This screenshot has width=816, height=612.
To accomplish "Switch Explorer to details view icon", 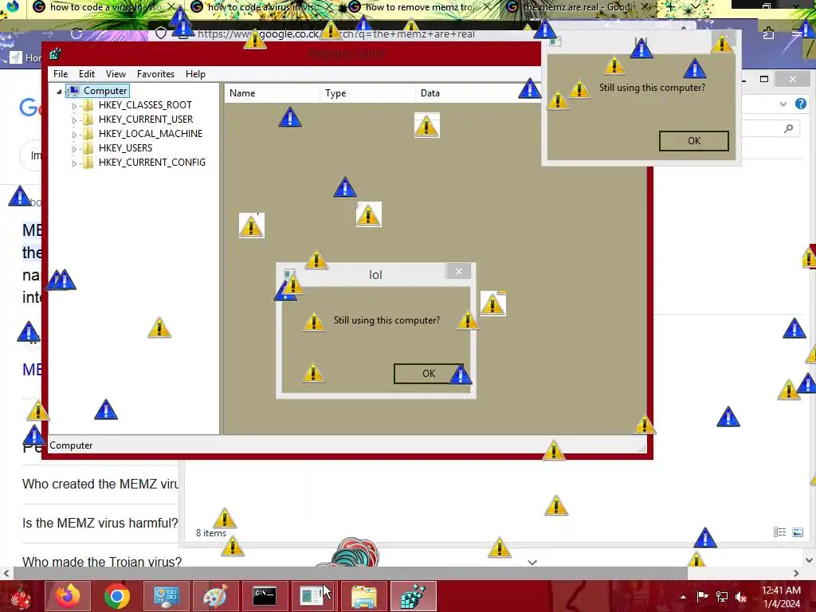I will click(x=779, y=532).
